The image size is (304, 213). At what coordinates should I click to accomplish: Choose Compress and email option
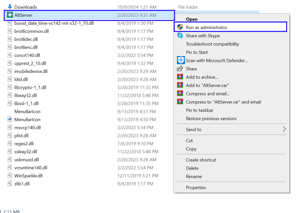coord(208,94)
